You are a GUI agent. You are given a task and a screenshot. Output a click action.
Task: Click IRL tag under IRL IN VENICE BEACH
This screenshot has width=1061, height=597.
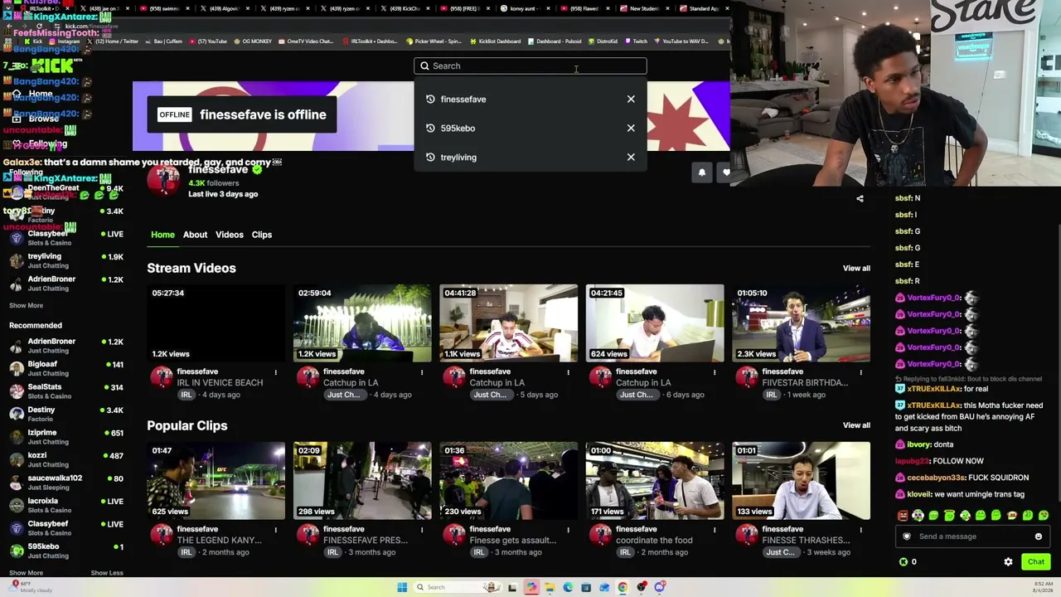tap(187, 395)
